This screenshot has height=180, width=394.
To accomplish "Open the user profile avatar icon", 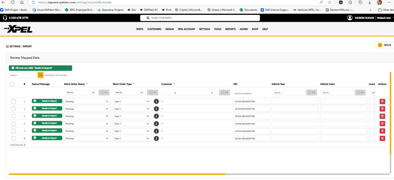I will coord(350,18).
